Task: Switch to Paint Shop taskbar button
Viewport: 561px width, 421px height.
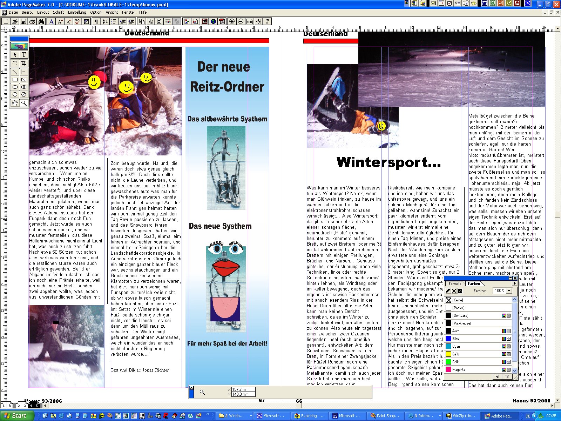Action: coord(385,416)
